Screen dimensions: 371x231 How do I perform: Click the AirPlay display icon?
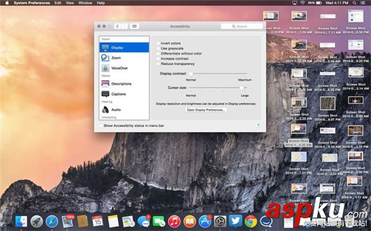294,3
